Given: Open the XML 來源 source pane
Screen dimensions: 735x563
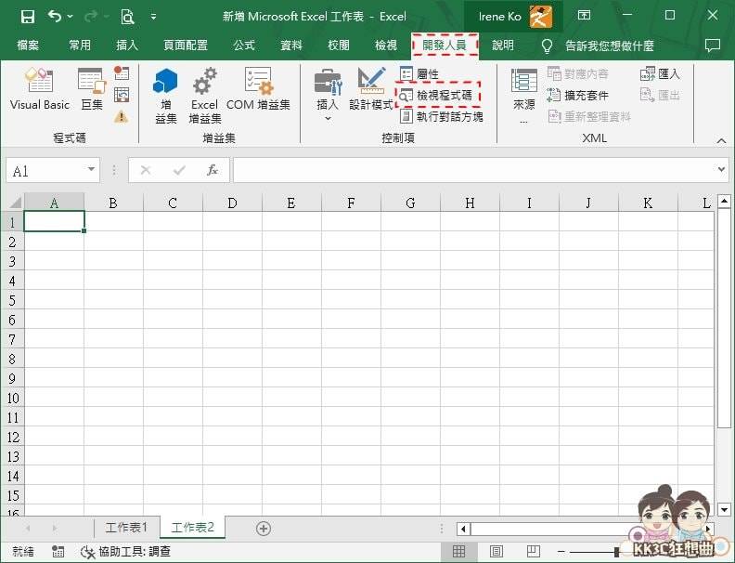Looking at the screenshot, I should pos(523,96).
